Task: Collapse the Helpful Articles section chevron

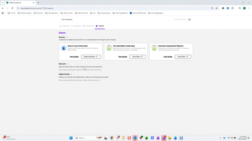Action: (71, 74)
